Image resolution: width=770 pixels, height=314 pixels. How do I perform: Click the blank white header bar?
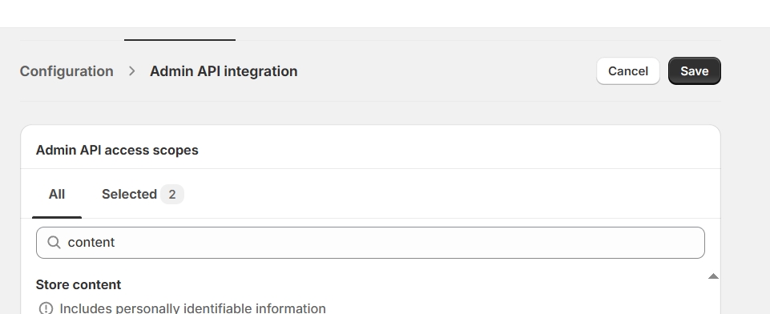tap(385, 14)
